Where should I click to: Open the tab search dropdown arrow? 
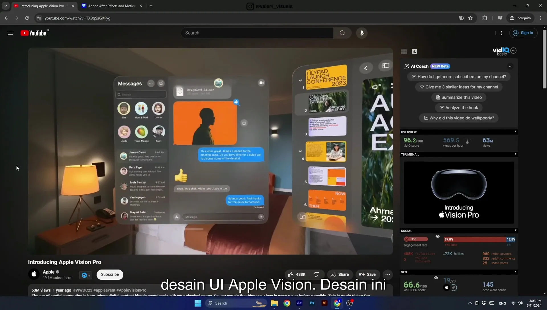(x=5, y=6)
